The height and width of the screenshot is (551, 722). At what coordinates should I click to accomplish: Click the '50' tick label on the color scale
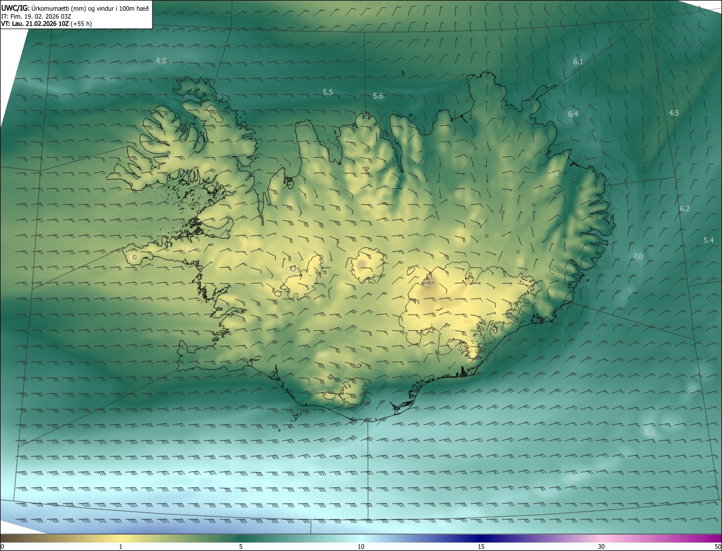pyautogui.click(x=717, y=547)
